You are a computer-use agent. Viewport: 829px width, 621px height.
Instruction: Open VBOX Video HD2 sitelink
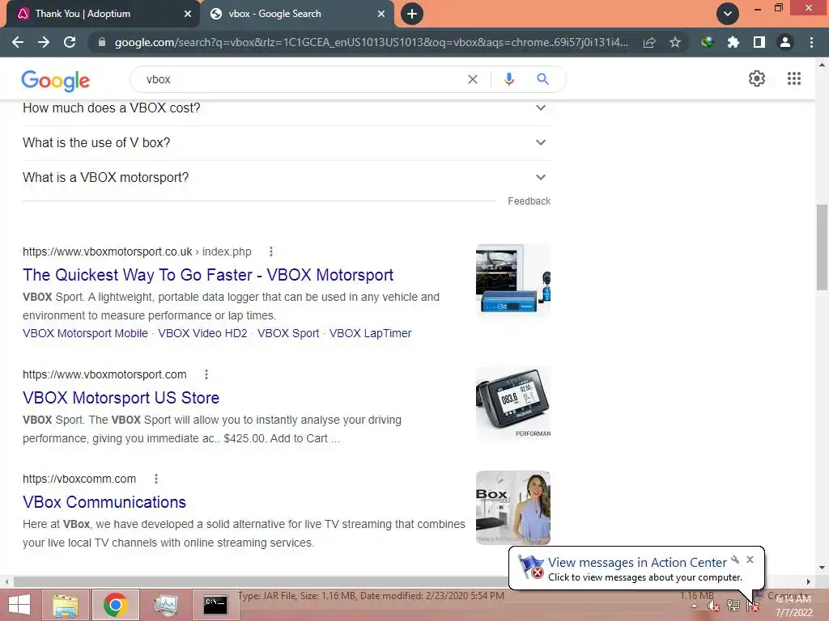point(202,333)
